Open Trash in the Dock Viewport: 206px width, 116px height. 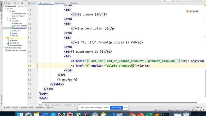[x=186, y=114]
